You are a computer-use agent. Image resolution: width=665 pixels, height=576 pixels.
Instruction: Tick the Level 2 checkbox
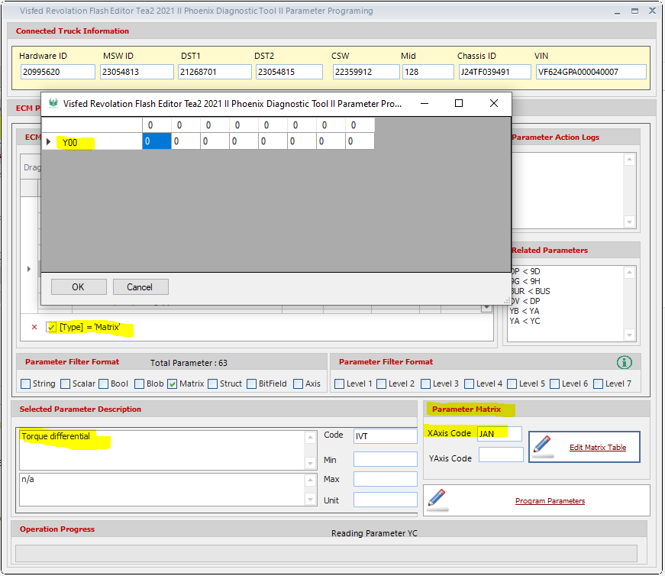(x=381, y=383)
